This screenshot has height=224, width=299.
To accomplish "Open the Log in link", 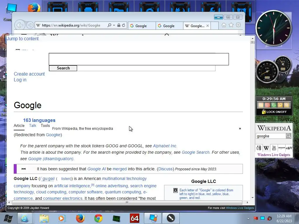I will click(20, 80).
